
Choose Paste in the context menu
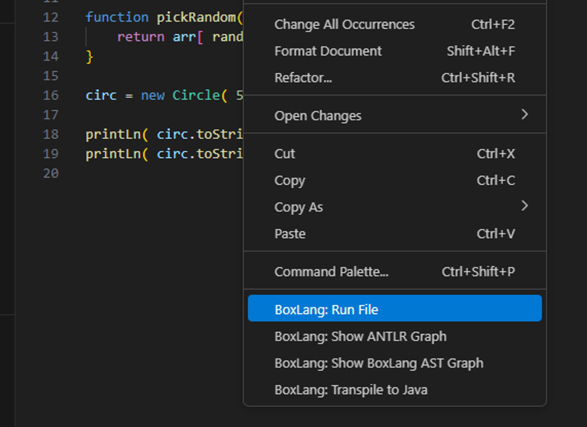coord(290,234)
